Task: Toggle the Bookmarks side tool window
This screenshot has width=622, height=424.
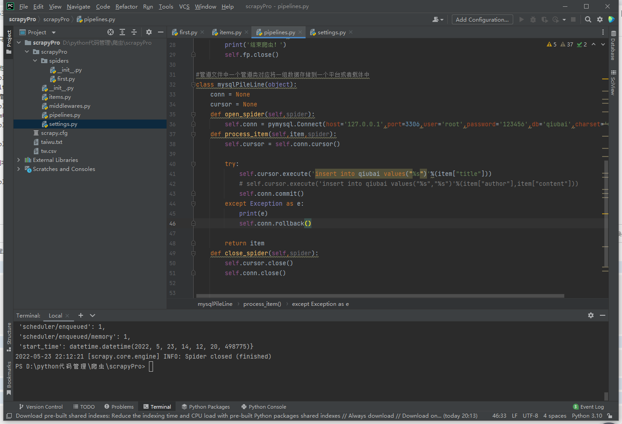Action: click(9, 378)
